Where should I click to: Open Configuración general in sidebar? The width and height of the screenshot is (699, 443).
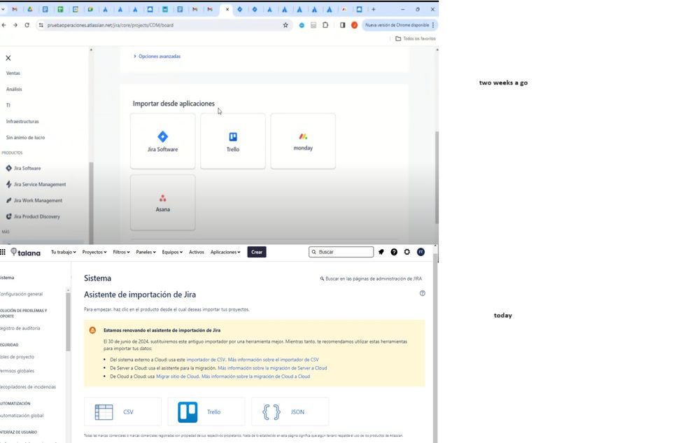pos(22,294)
